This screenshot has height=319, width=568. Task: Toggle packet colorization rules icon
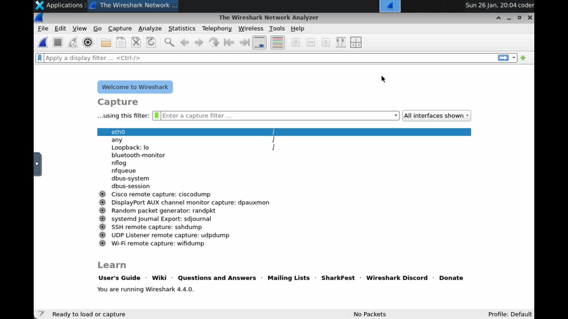click(x=277, y=43)
